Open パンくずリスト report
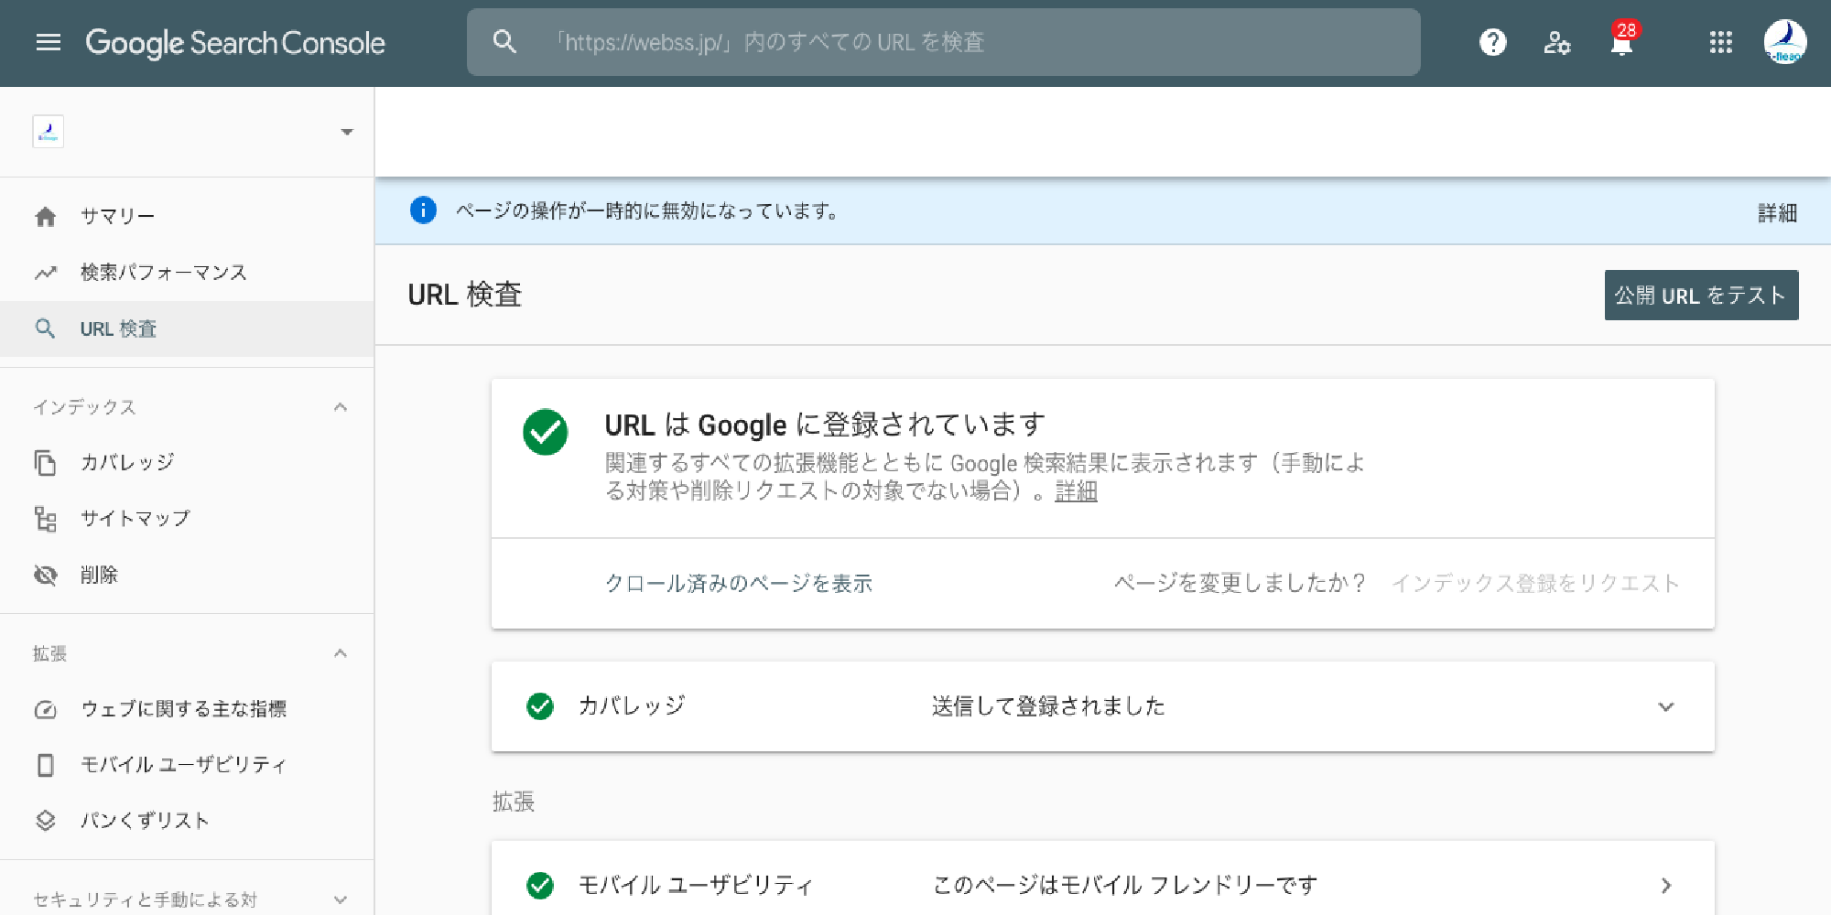This screenshot has width=1831, height=915. (x=145, y=821)
